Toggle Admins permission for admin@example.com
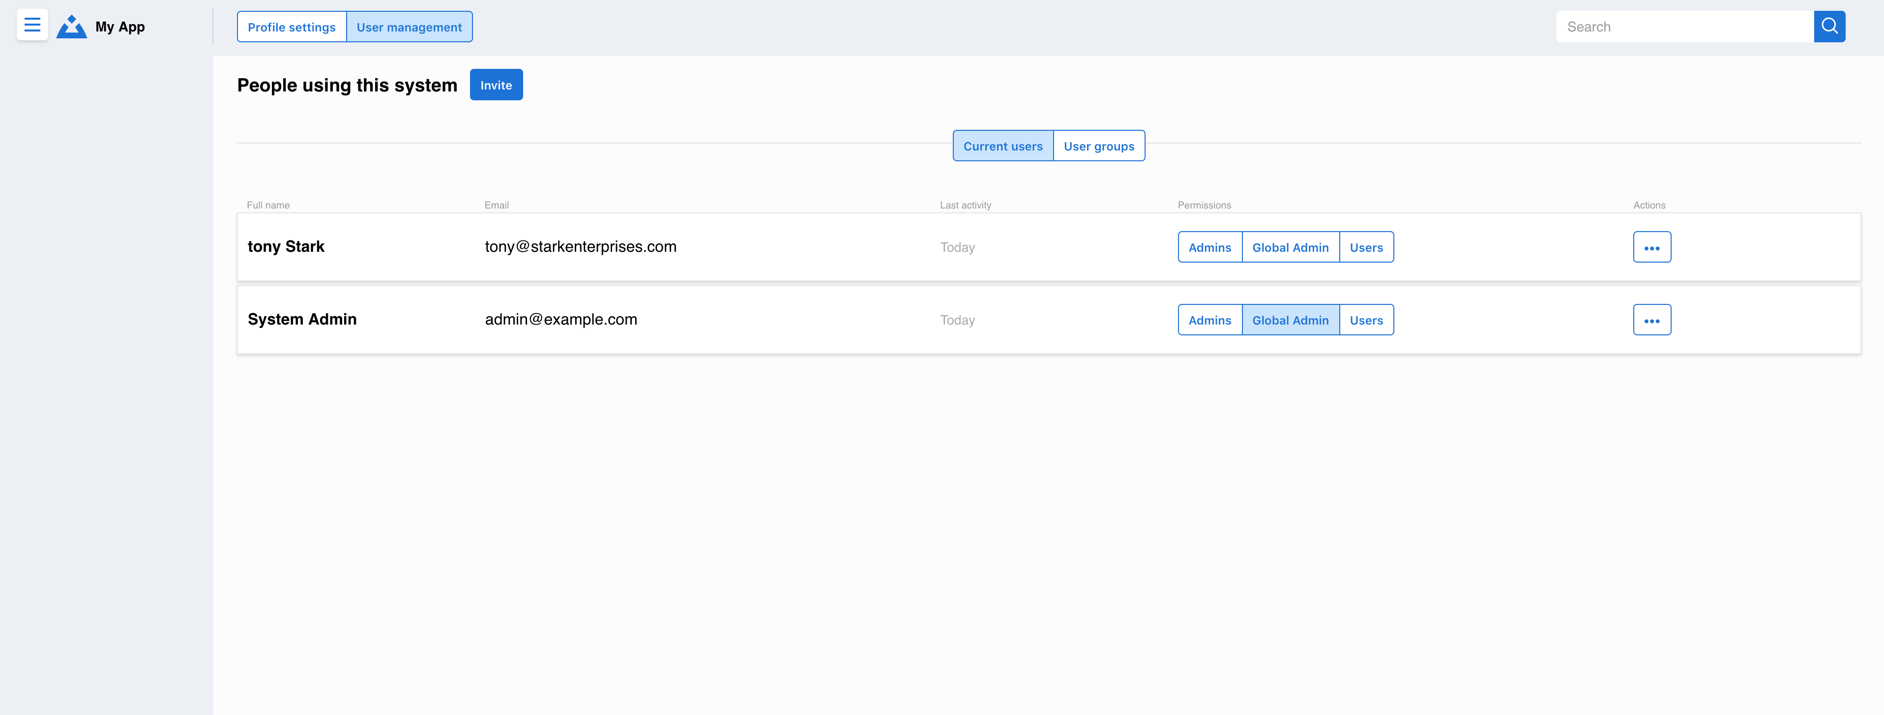Viewport: 1884px width, 715px height. pos(1209,319)
